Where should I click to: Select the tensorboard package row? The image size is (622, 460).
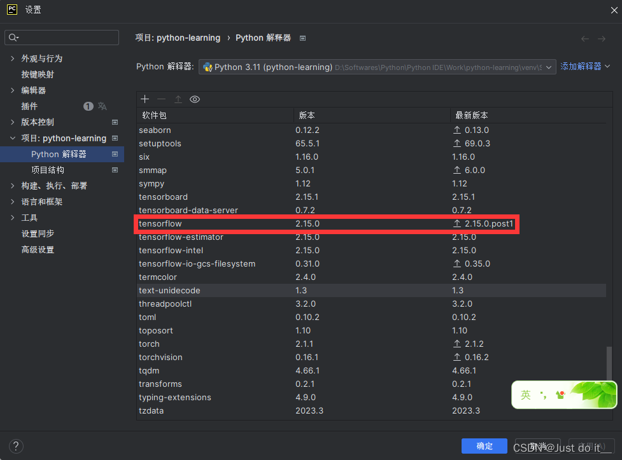point(372,197)
